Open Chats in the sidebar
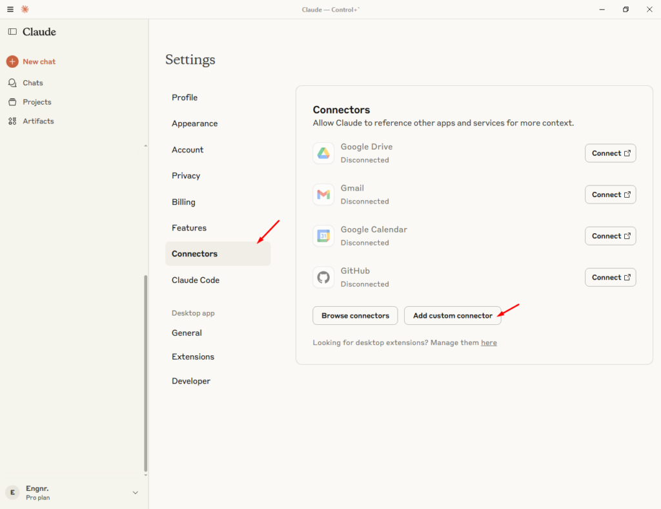661x509 pixels. [x=33, y=83]
